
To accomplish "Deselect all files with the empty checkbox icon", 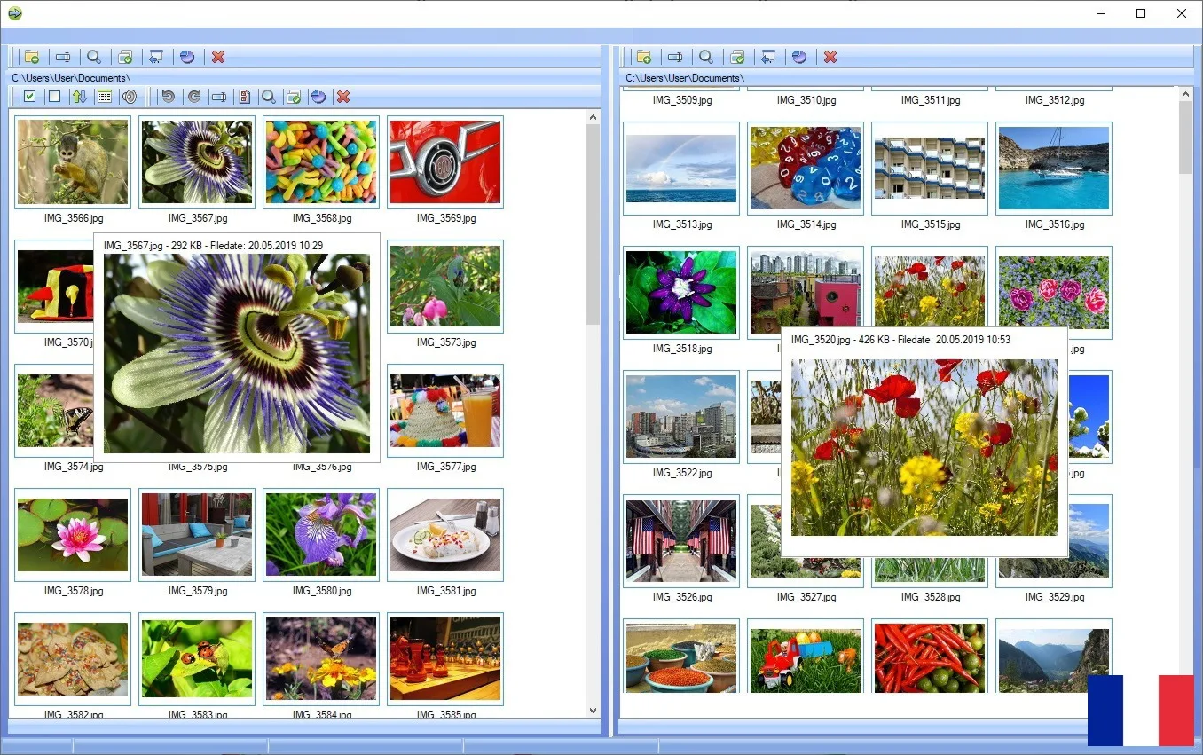I will coord(54,96).
